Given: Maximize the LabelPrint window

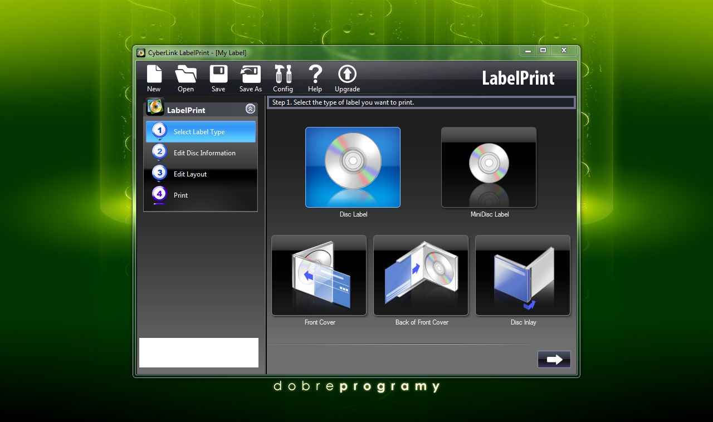Looking at the screenshot, I should [x=543, y=51].
